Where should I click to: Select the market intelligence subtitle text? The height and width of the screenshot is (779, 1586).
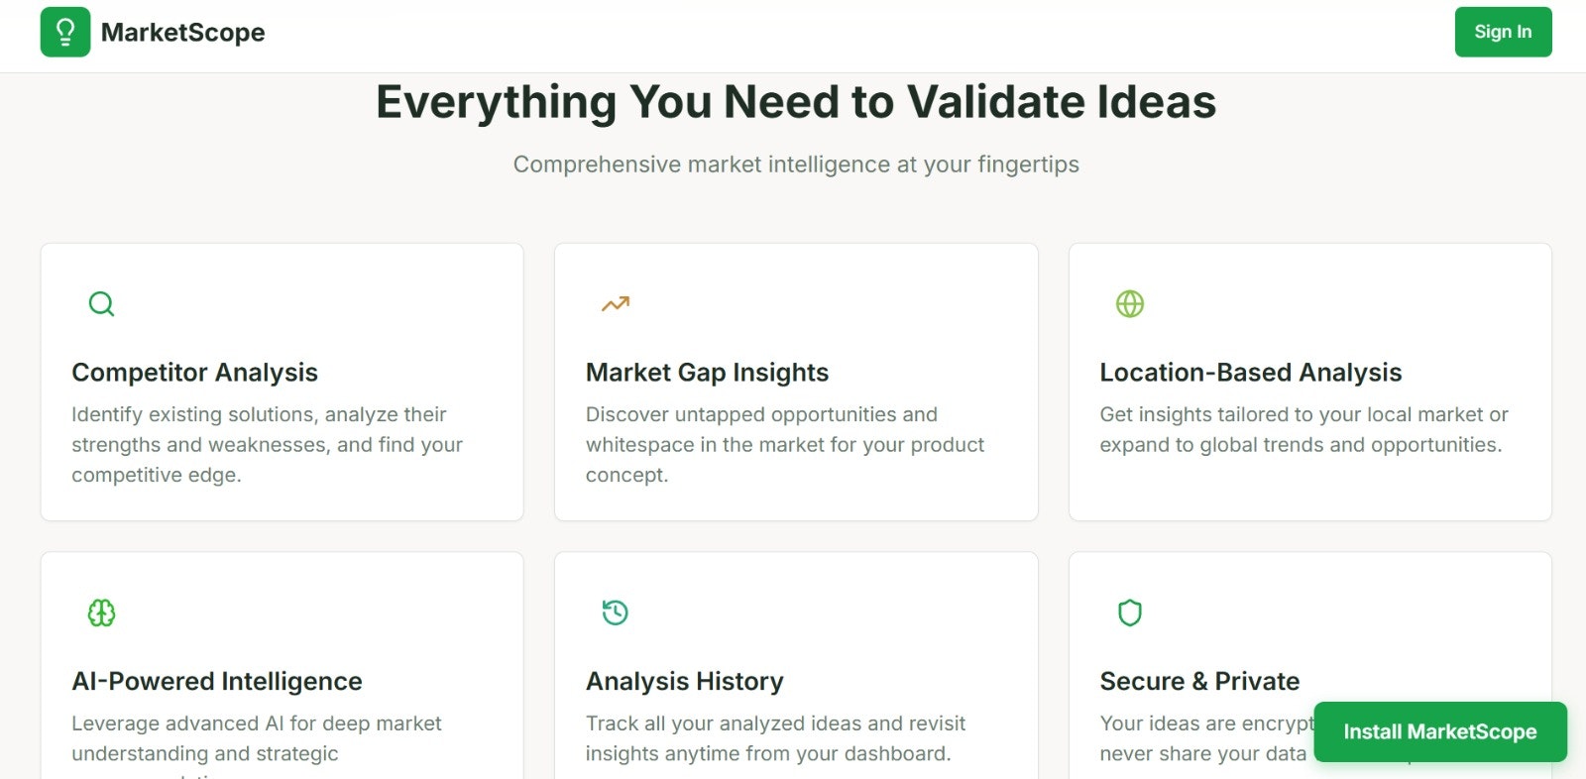(x=795, y=165)
